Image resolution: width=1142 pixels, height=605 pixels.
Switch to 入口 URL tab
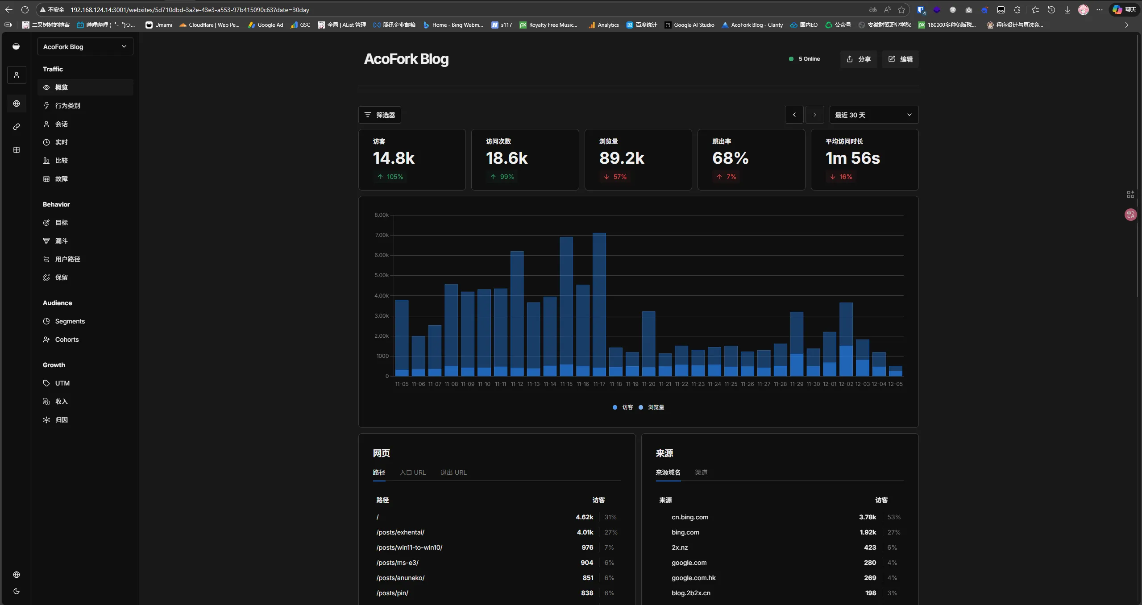point(412,472)
